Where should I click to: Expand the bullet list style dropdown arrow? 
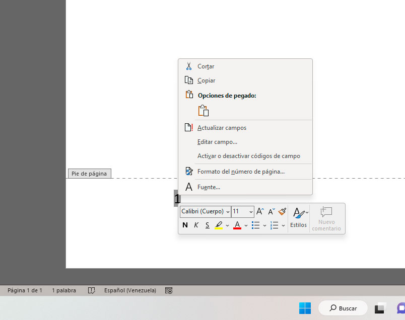tap(264, 225)
